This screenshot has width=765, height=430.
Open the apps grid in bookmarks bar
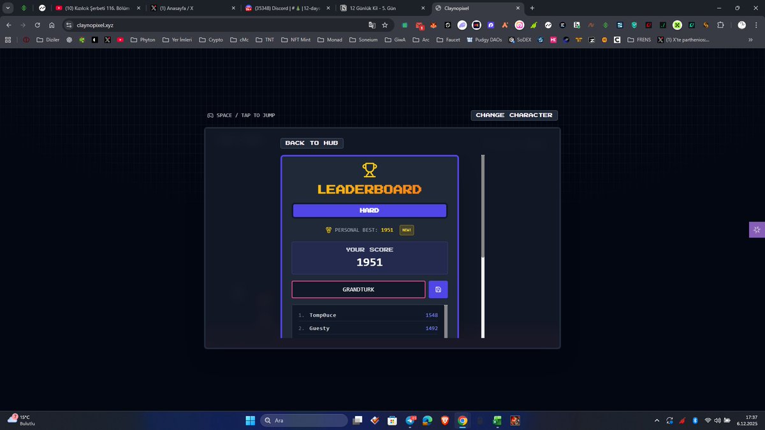tap(8, 39)
